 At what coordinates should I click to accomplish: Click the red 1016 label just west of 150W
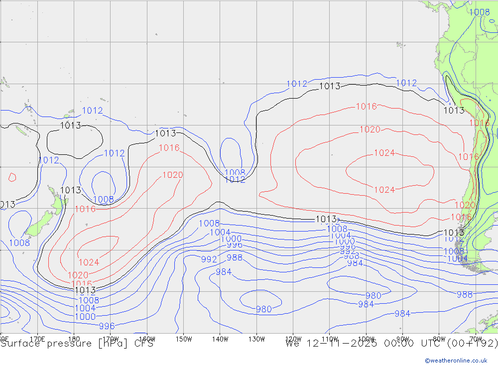[169, 148]
